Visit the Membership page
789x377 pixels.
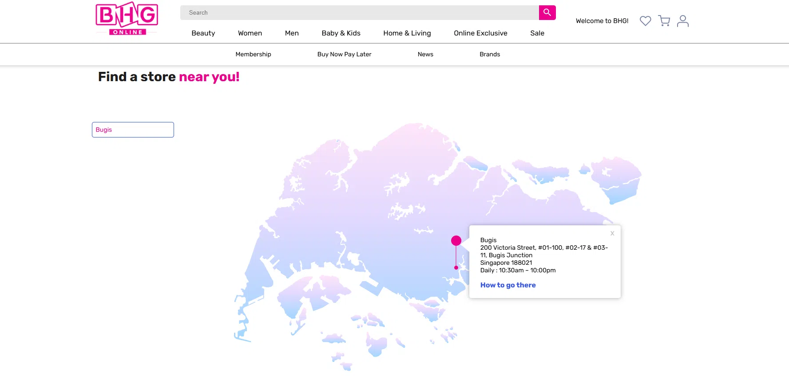tap(253, 54)
